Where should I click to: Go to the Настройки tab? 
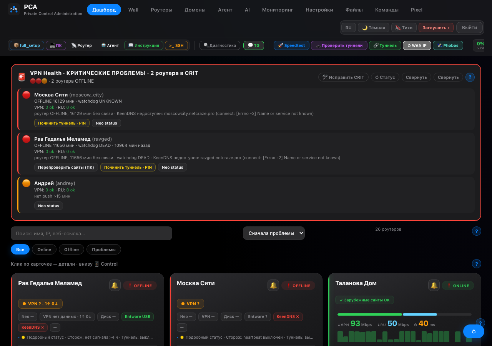[319, 10]
